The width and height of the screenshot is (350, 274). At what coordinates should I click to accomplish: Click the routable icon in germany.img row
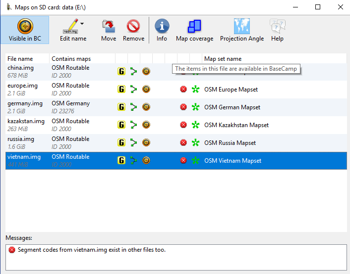[133, 107]
